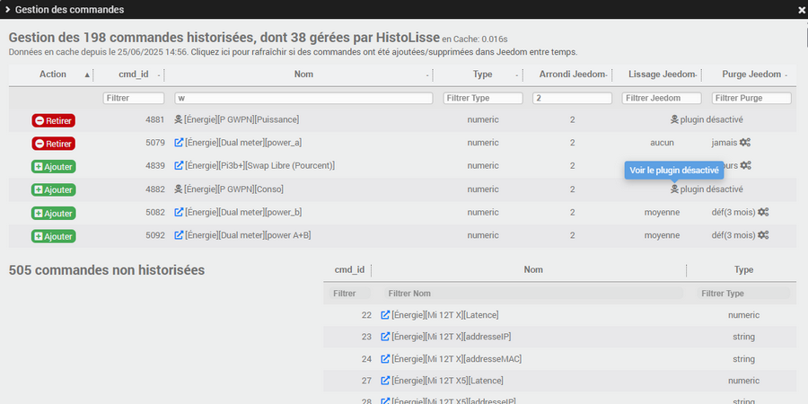
Task: Click gear icon on the power A+B row
Action: (x=763, y=236)
